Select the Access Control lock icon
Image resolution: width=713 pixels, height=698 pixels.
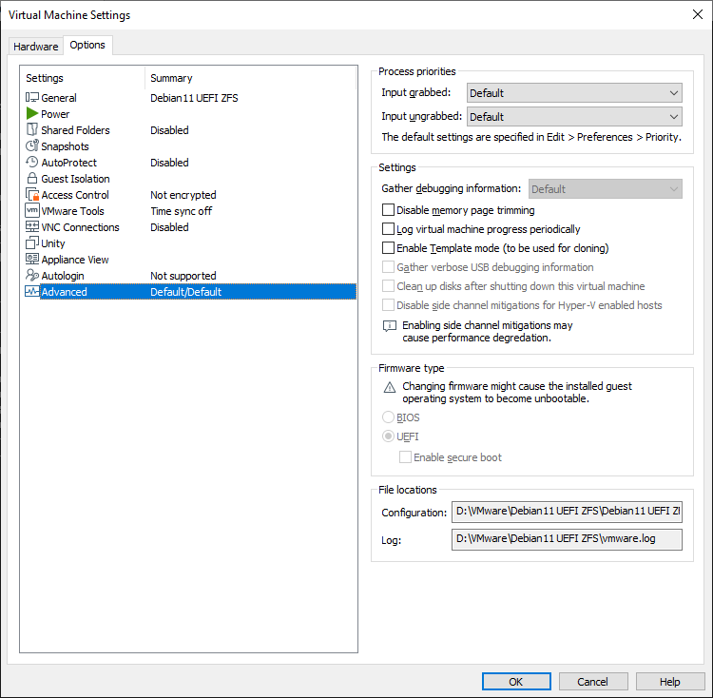click(31, 195)
